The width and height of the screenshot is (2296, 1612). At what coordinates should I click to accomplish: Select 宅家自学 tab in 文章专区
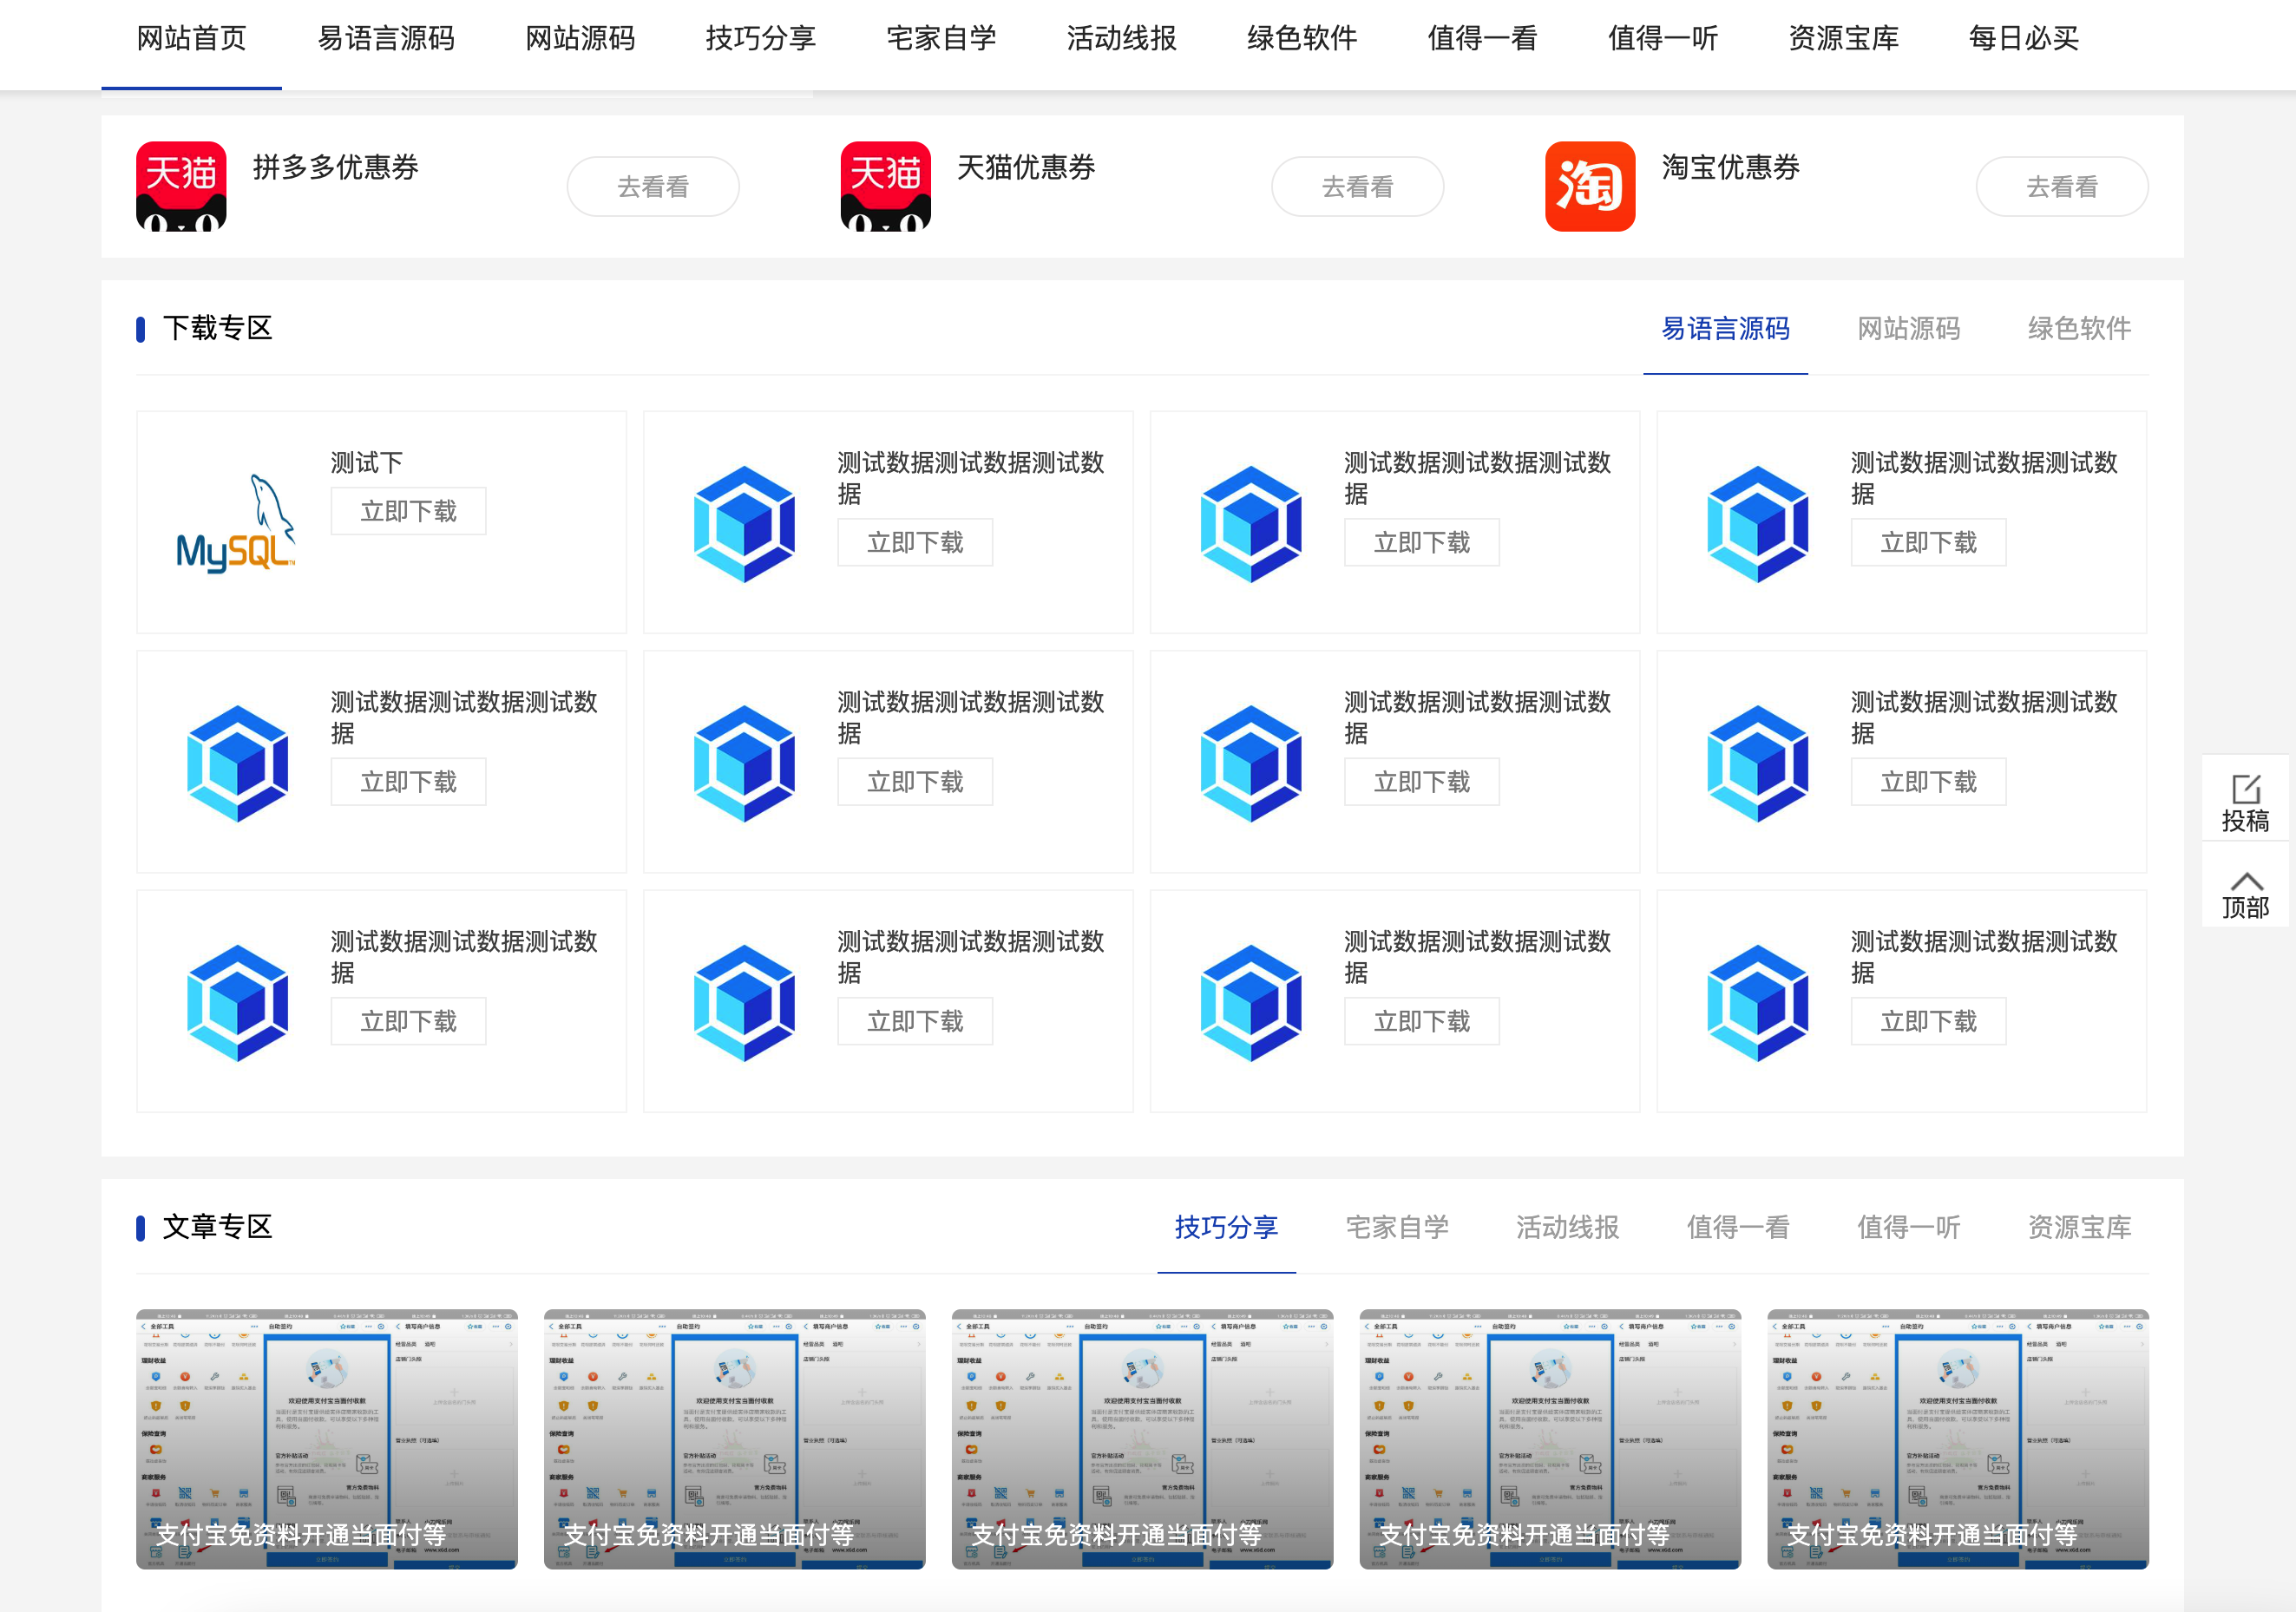pyautogui.click(x=1397, y=1227)
